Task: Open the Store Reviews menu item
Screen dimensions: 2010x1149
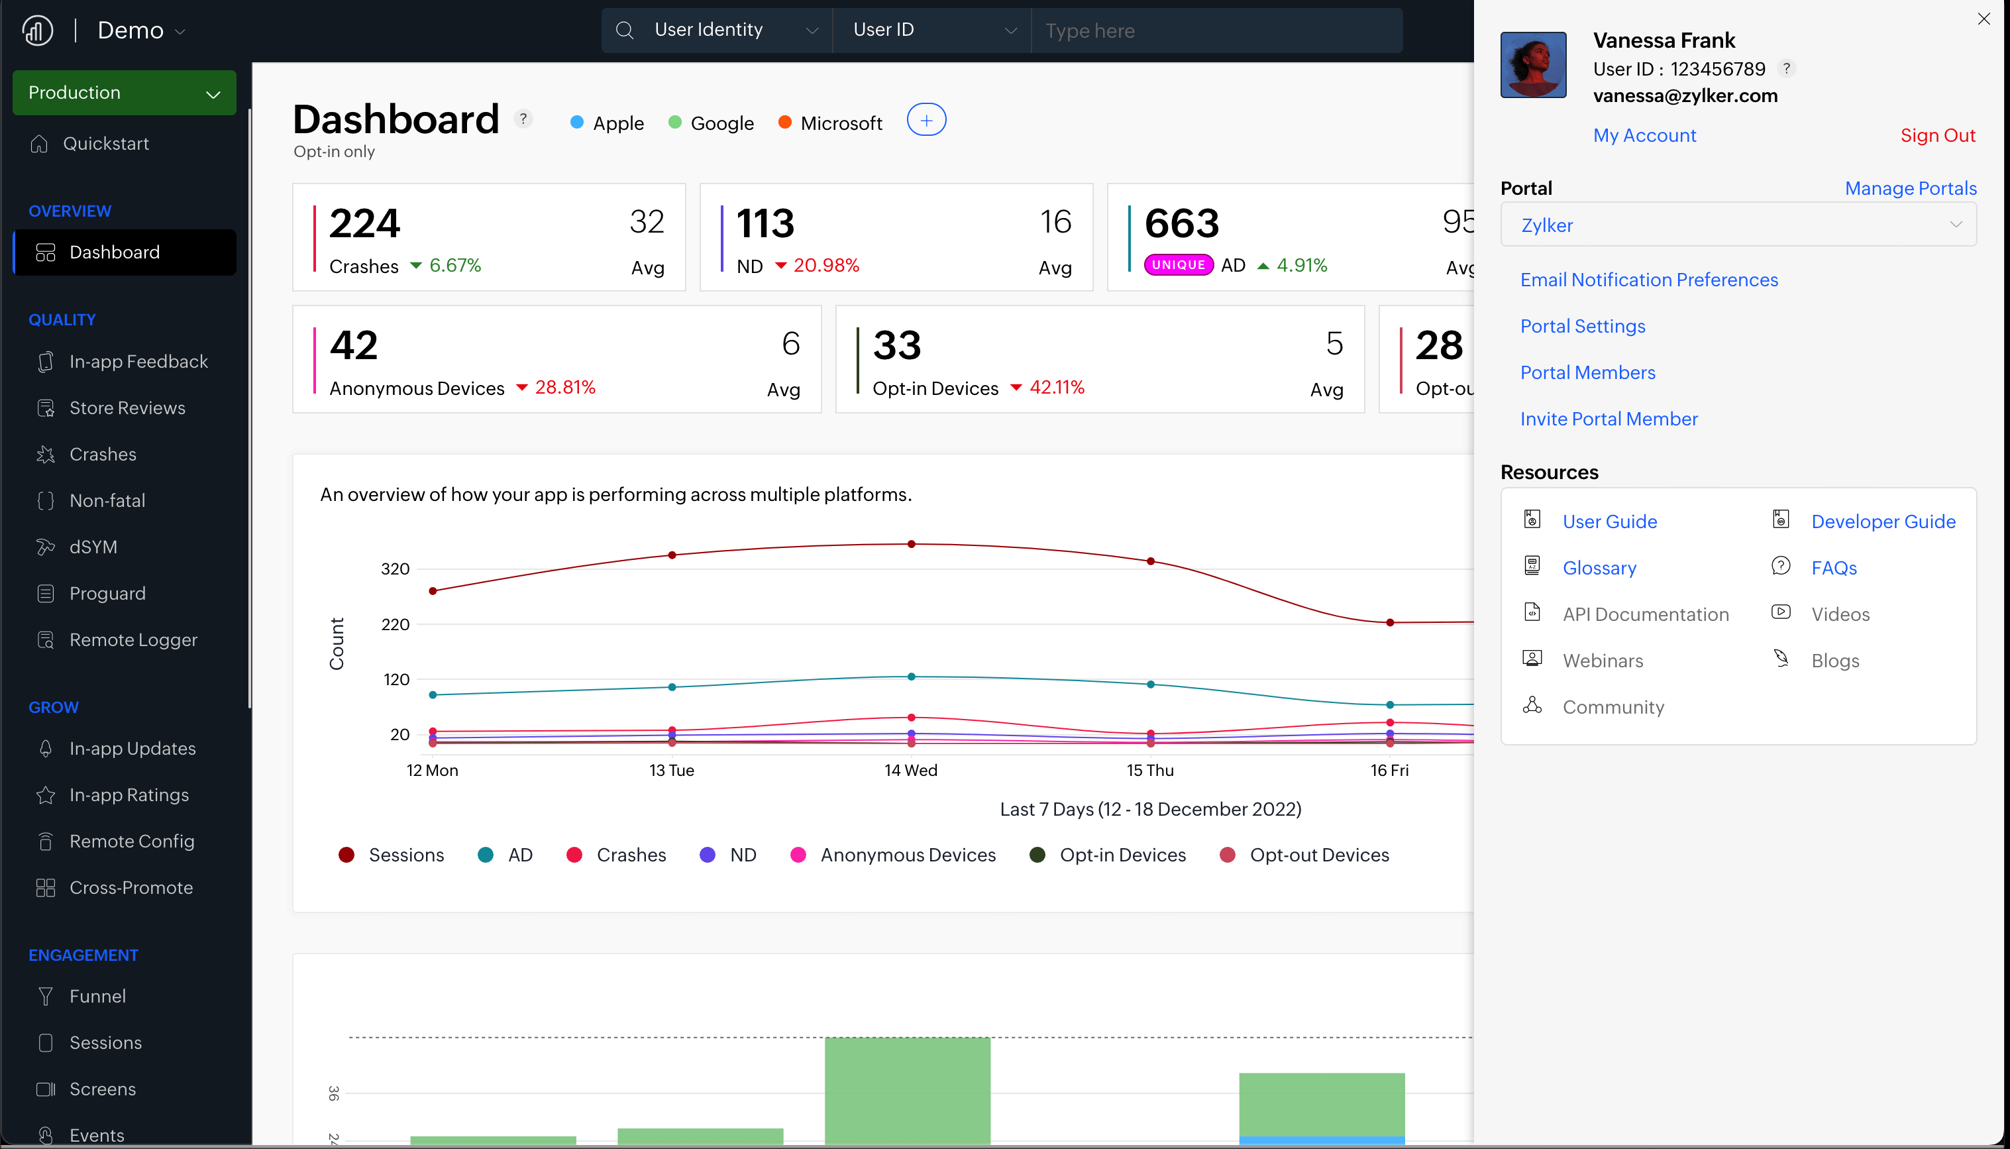Action: (x=127, y=408)
